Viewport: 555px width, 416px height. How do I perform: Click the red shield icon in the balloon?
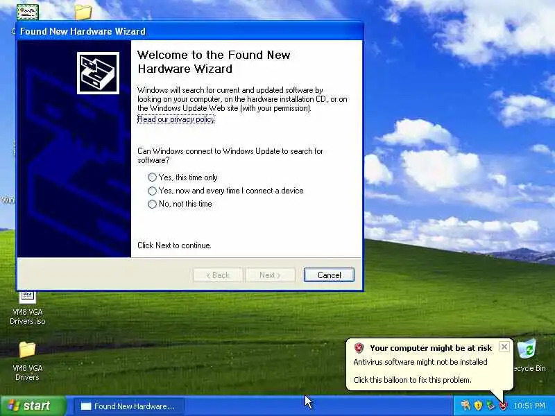click(359, 348)
